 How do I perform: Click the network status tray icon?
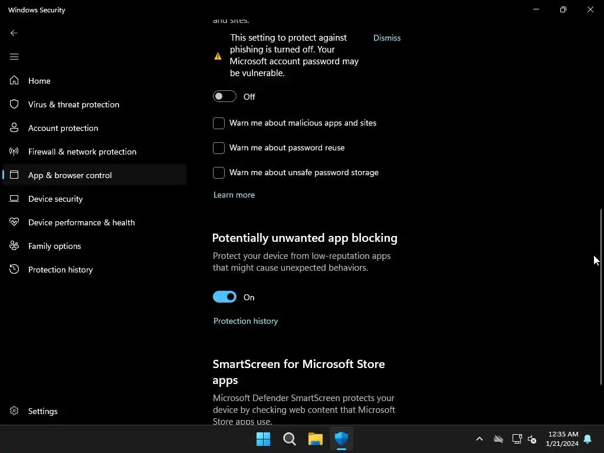(517, 439)
